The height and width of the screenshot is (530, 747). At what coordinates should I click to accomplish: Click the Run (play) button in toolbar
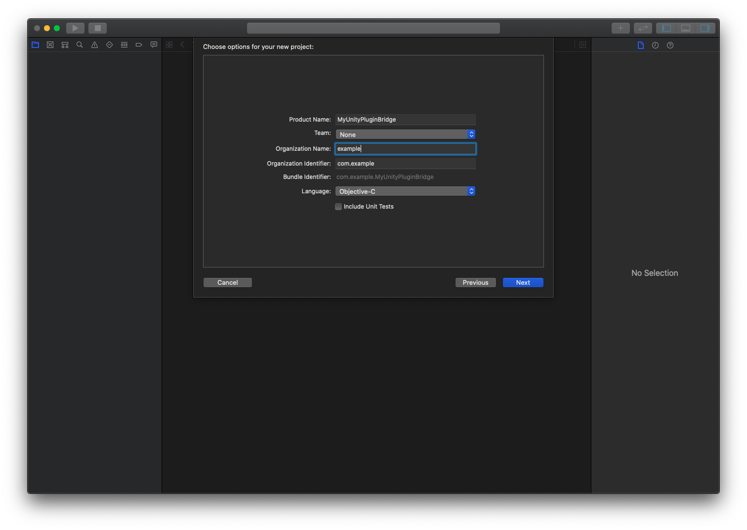click(x=75, y=28)
